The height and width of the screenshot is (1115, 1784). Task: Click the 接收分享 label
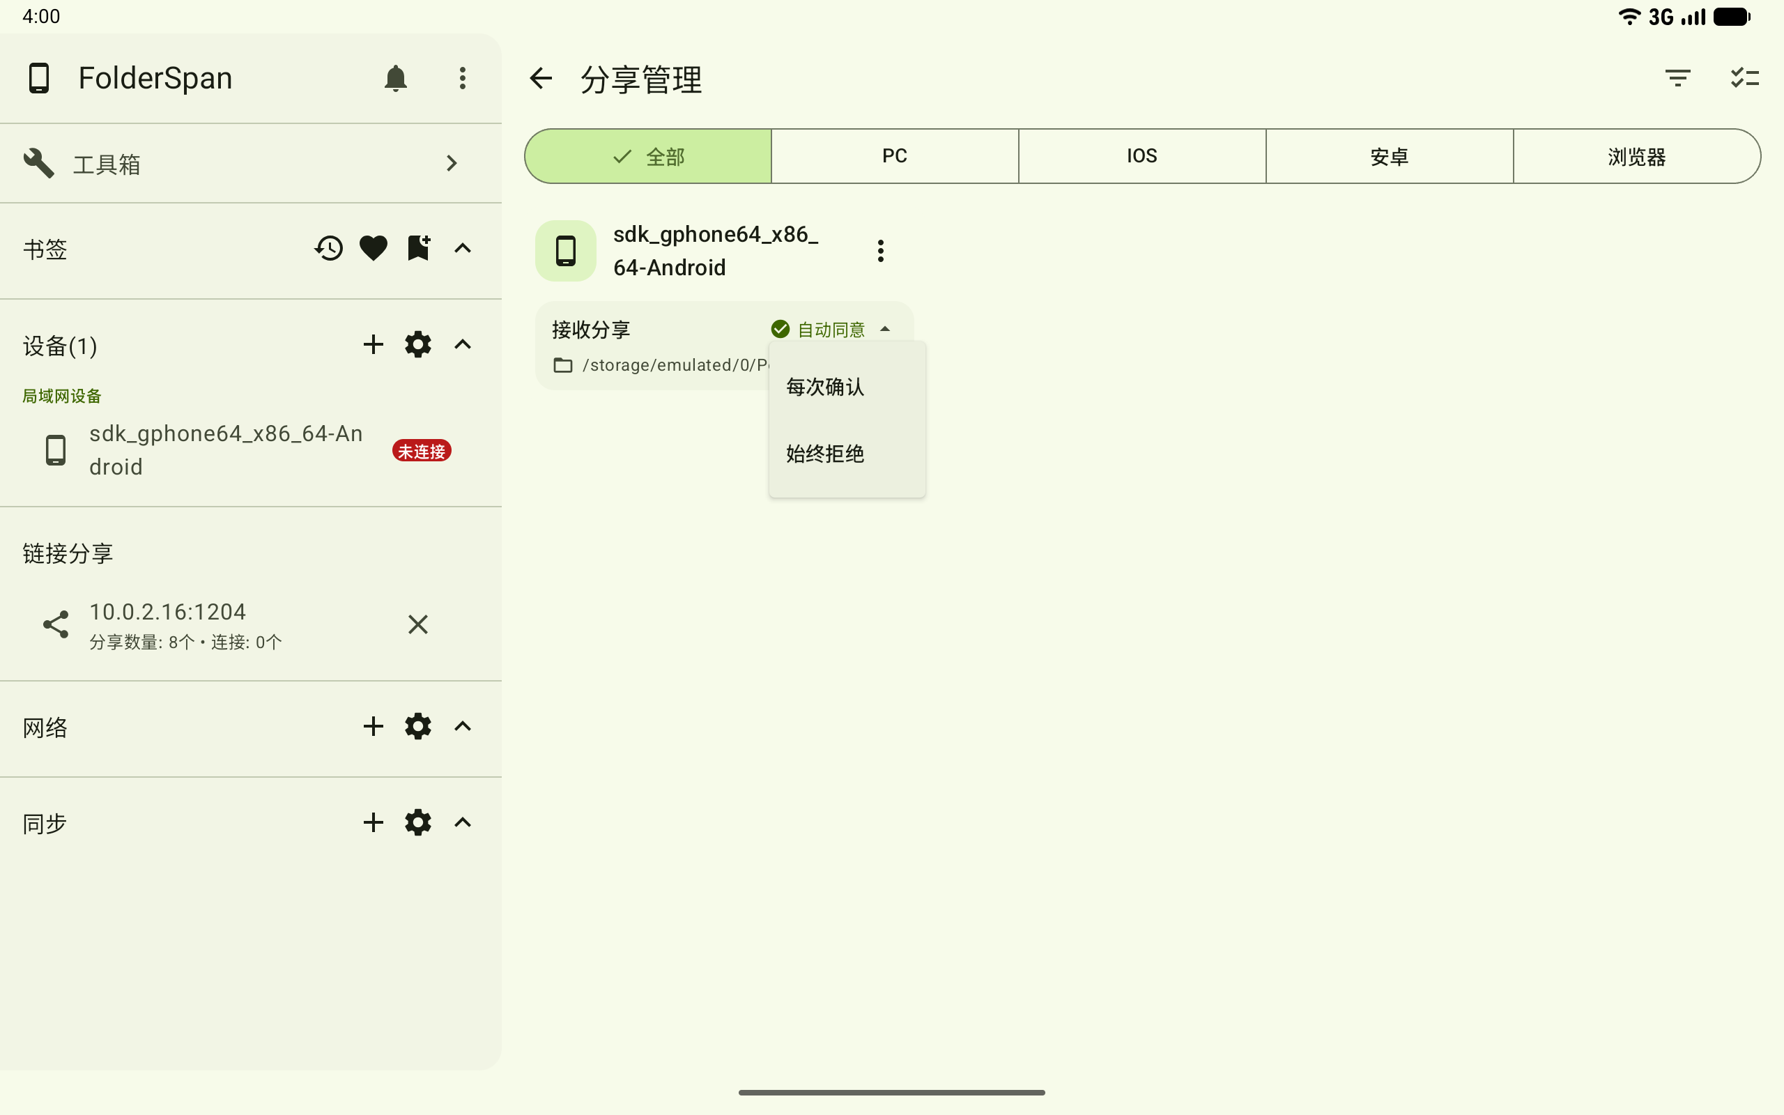(x=591, y=330)
